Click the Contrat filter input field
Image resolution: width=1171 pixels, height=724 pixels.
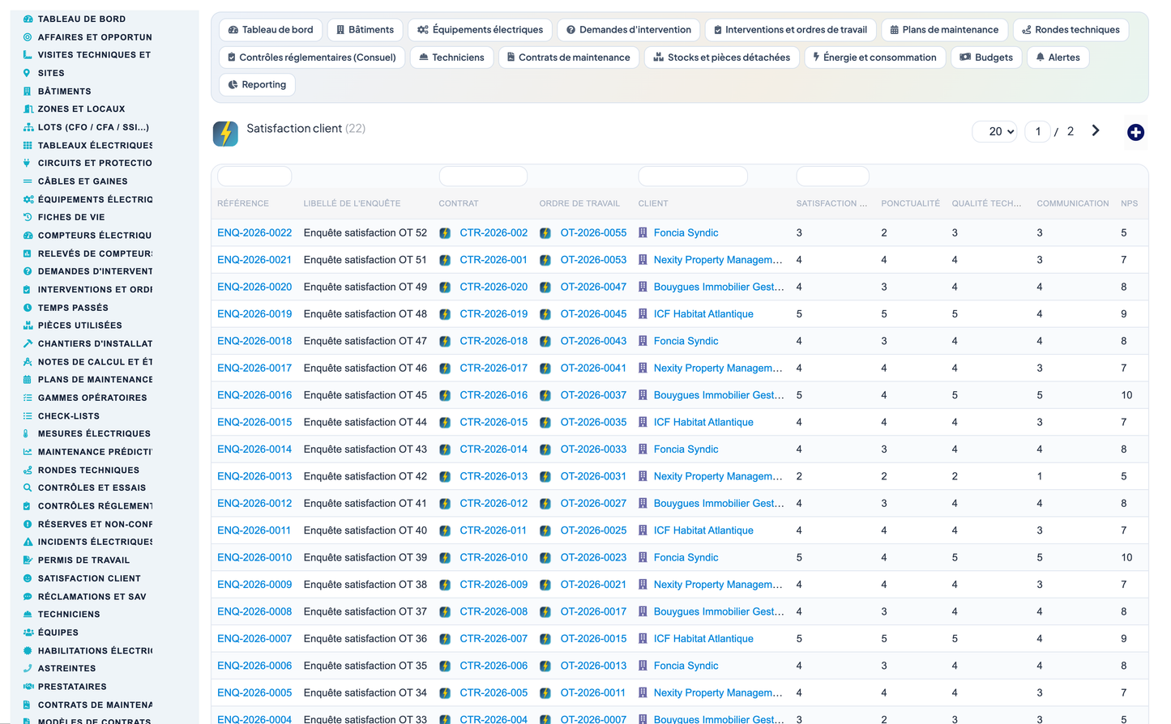pyautogui.click(x=483, y=176)
